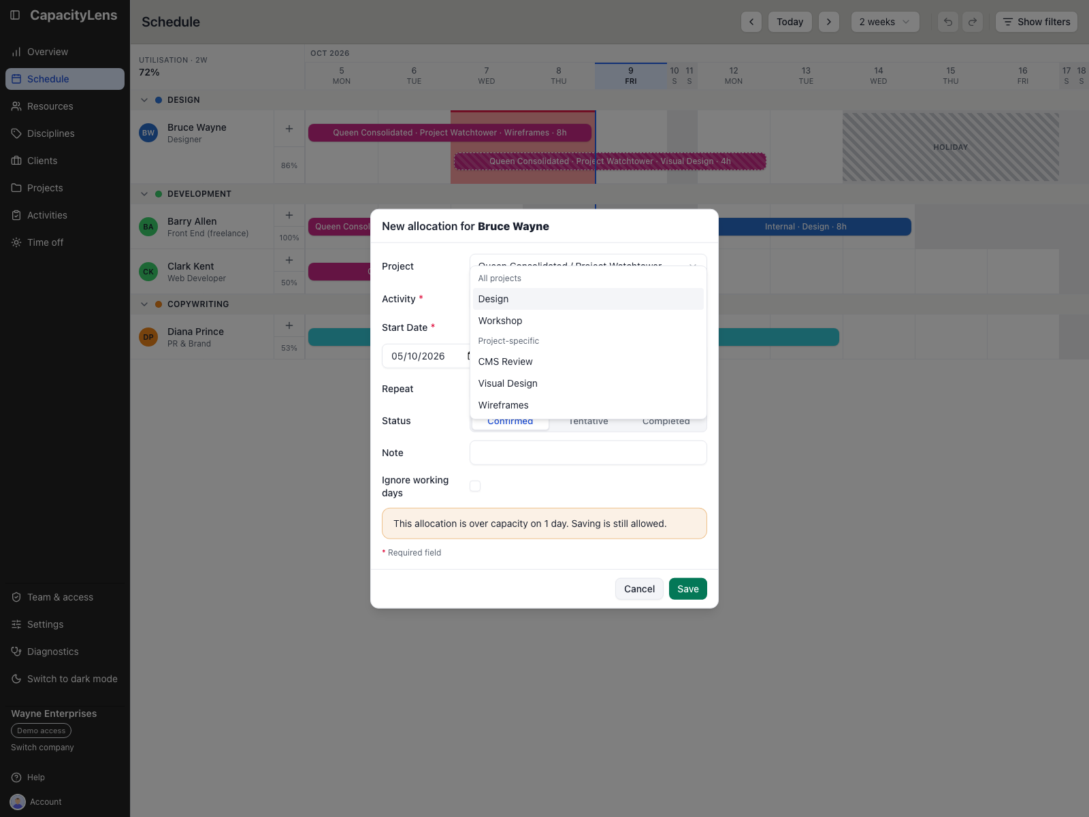Open Account profile avatar
This screenshot has width=1089, height=817.
18,802
